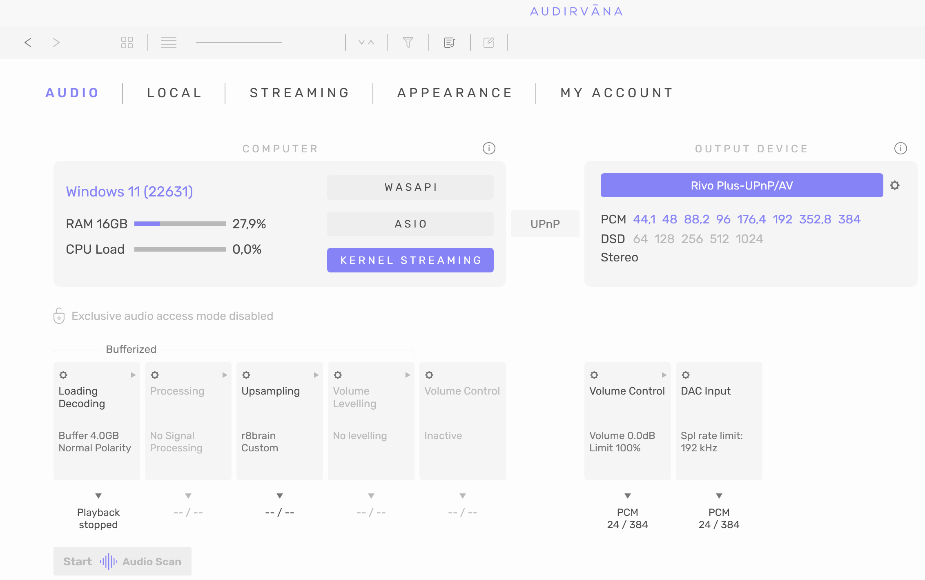Open the Streaming settings tab
Screen dimensions: 925x580
point(299,93)
